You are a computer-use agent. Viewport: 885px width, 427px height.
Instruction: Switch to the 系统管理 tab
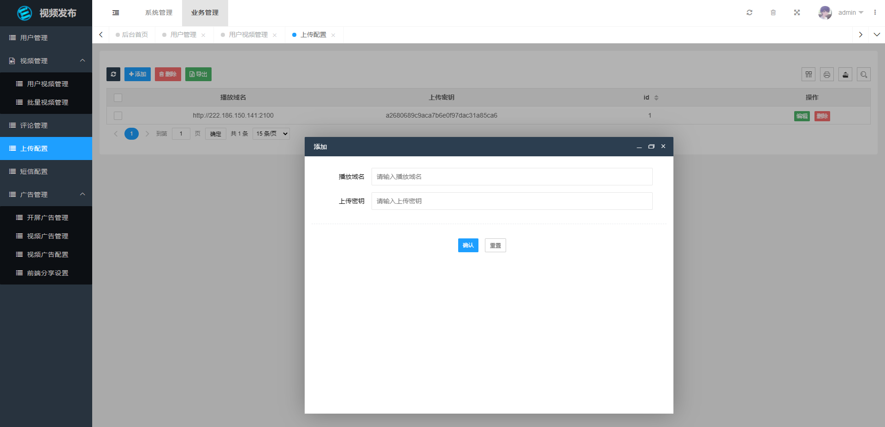tap(159, 12)
